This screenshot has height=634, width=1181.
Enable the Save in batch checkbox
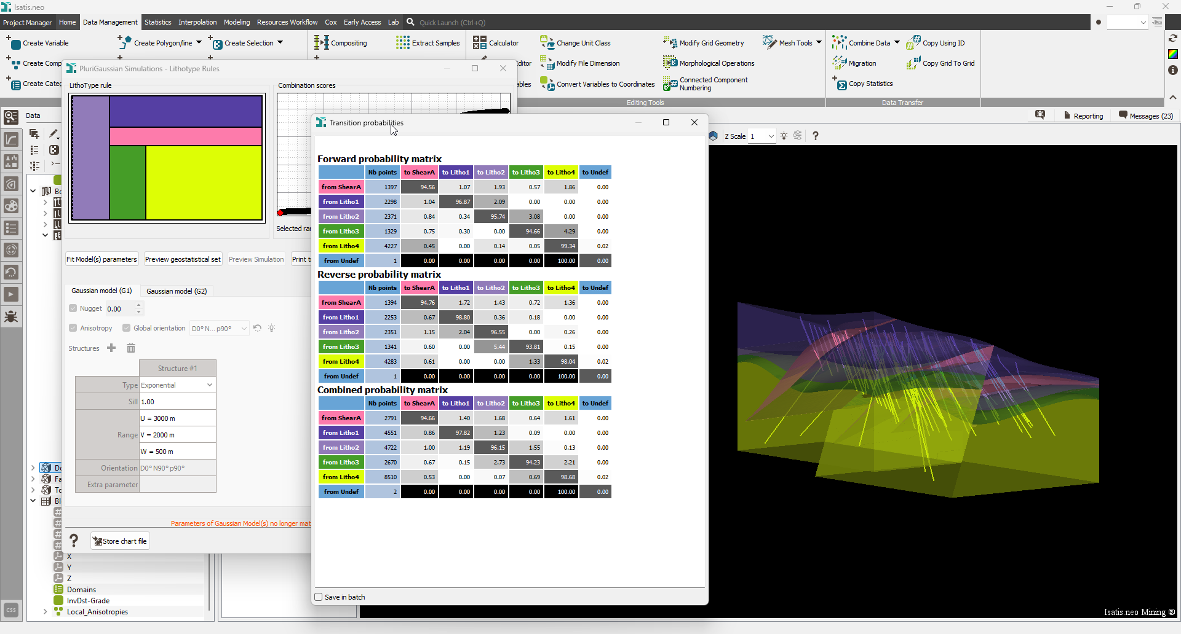pos(319,597)
